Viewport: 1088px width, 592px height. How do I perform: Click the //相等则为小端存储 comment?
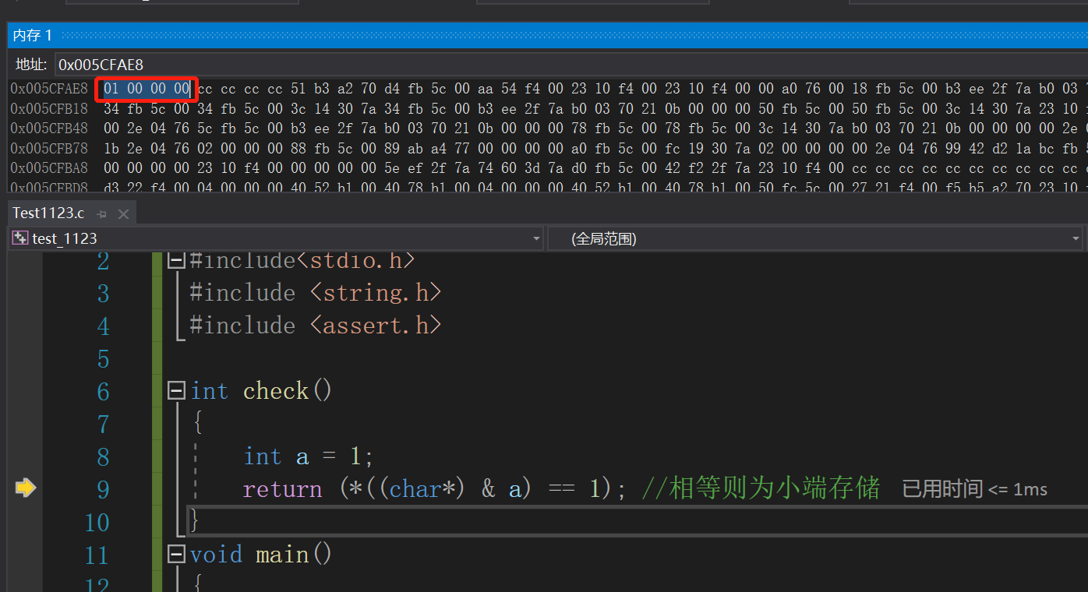tap(761, 489)
